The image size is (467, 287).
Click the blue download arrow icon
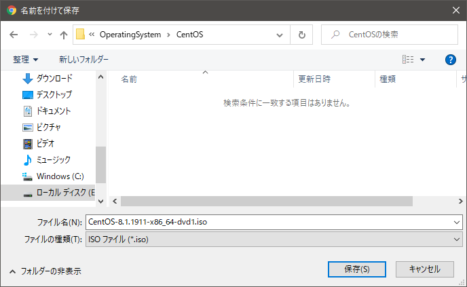coord(28,79)
